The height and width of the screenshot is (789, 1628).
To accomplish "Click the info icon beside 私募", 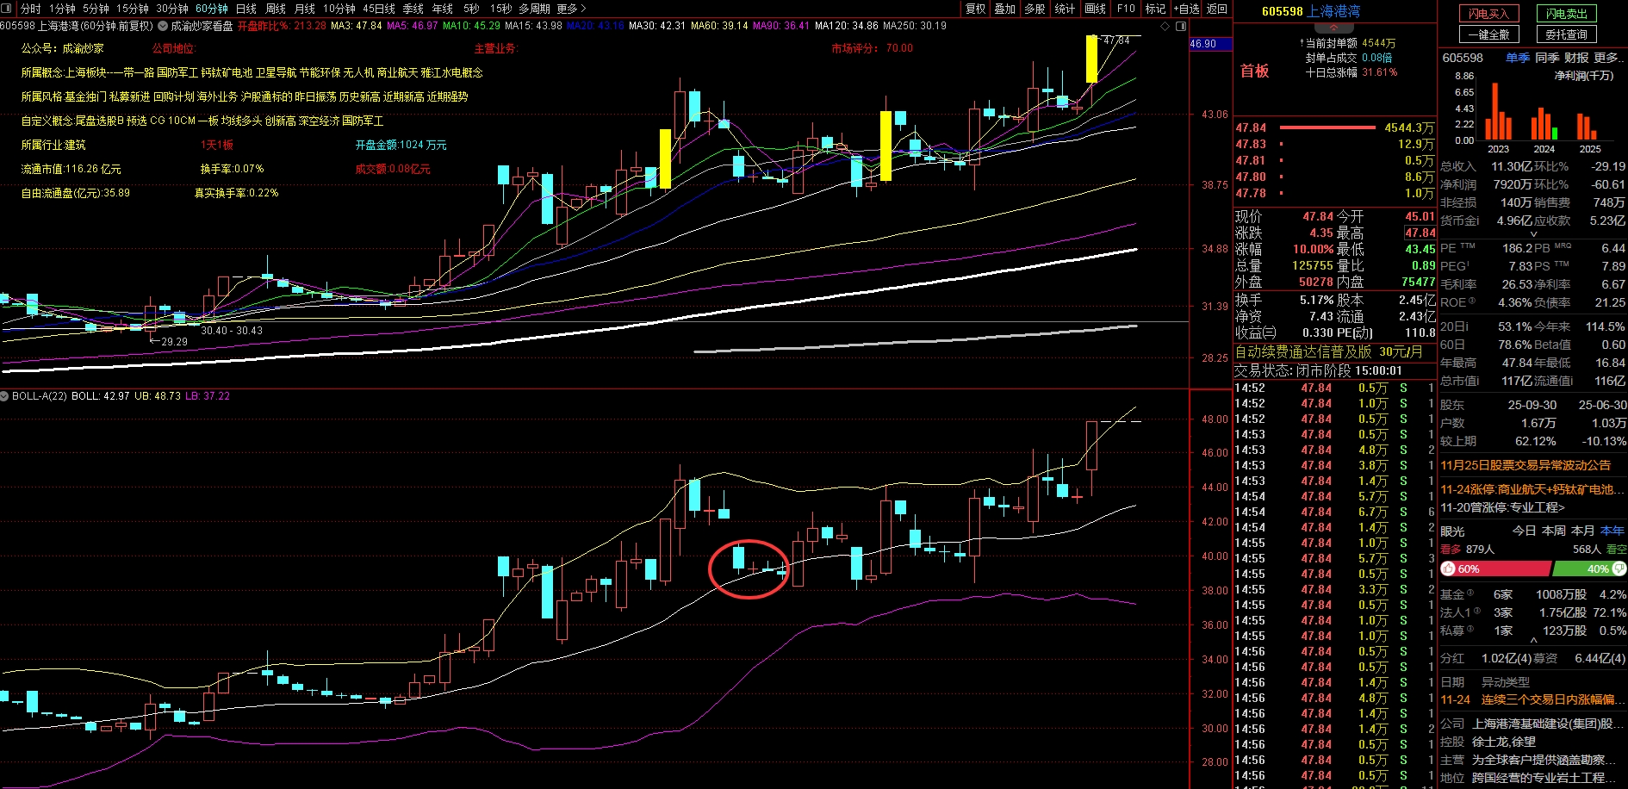I will tap(1470, 630).
